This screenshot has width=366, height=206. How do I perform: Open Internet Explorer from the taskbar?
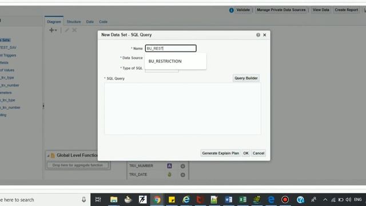186,200
